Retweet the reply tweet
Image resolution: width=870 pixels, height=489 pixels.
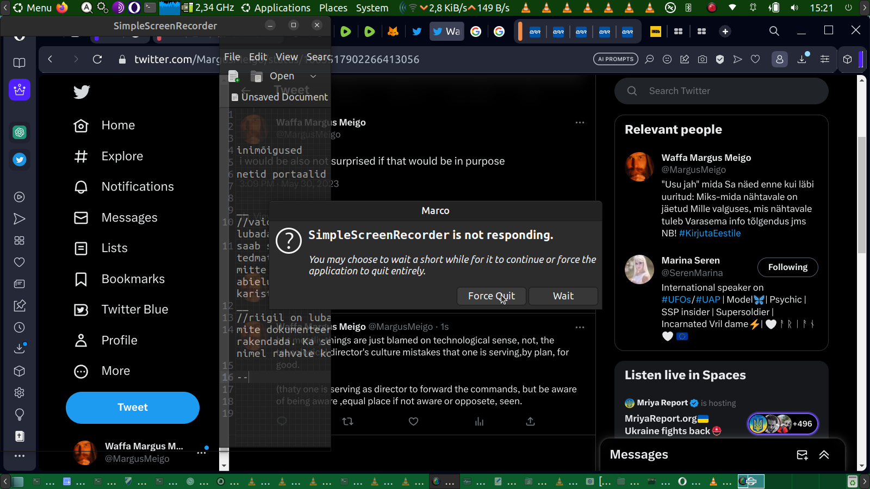coord(348,421)
